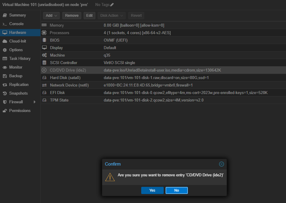Select the UnriadBetainstall-user.iso CD/DVD value
Image resolution: width=286 pixels, height=203 pixels.
pos(162,70)
